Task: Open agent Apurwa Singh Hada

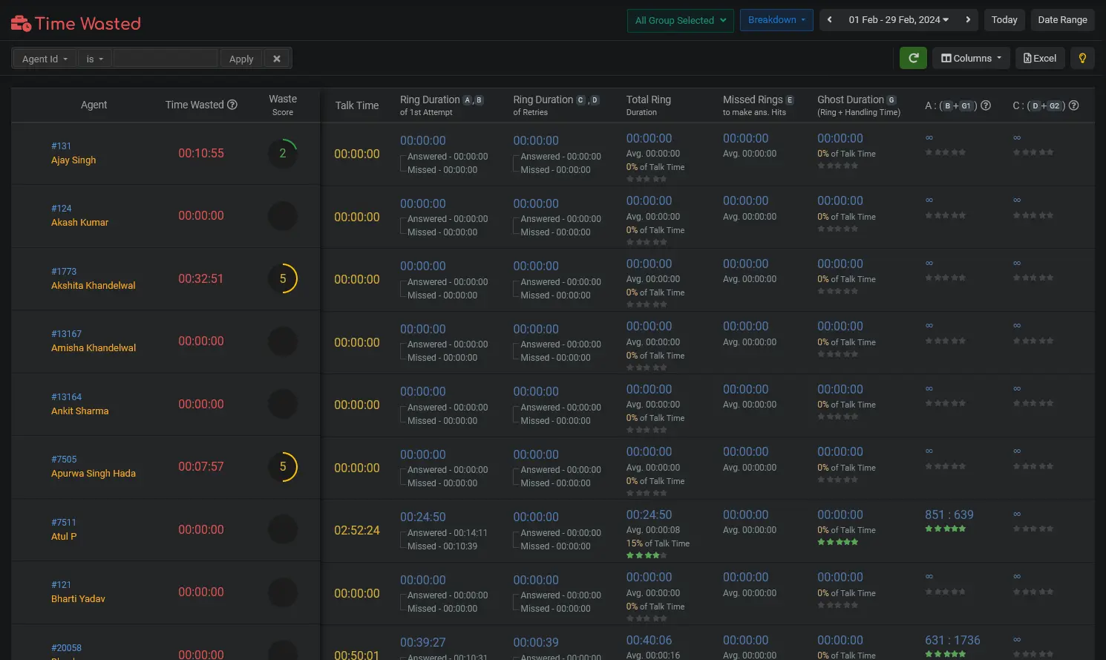Action: point(94,474)
